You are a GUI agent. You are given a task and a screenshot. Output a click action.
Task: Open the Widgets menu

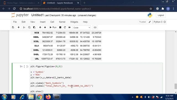click(x=74, y=22)
